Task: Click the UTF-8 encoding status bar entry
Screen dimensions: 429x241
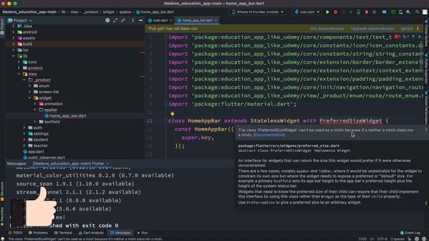Action: click(x=382, y=239)
